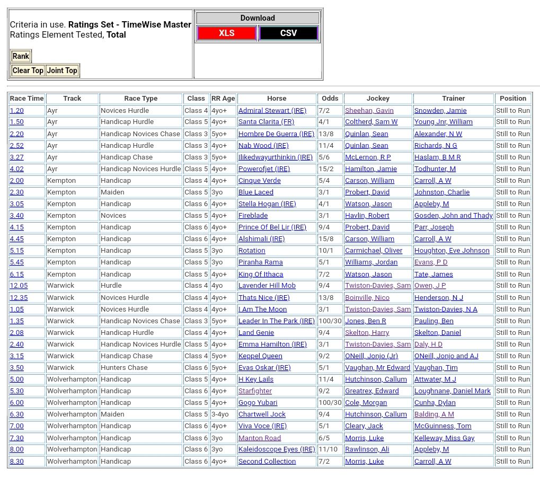540x478 pixels.
Task: Select horse Kaleidoscope Eyes (IRE)
Action: [277, 449]
